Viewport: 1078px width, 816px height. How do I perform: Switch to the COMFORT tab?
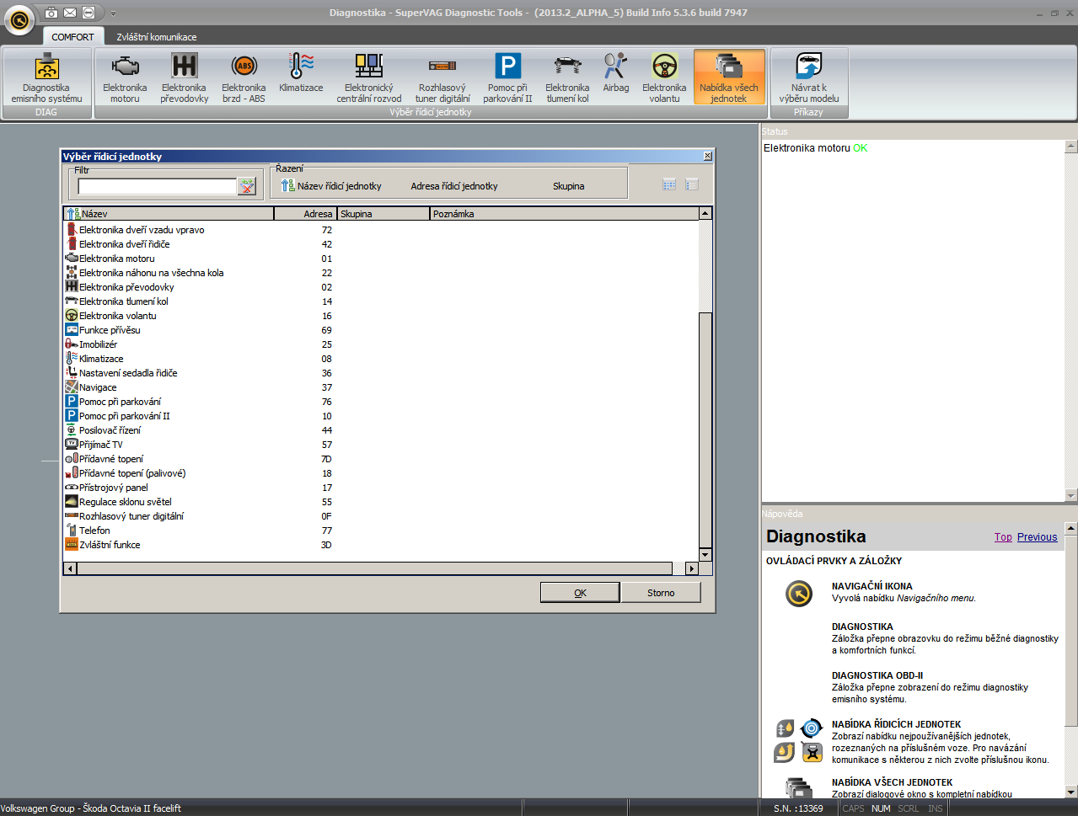[x=72, y=37]
